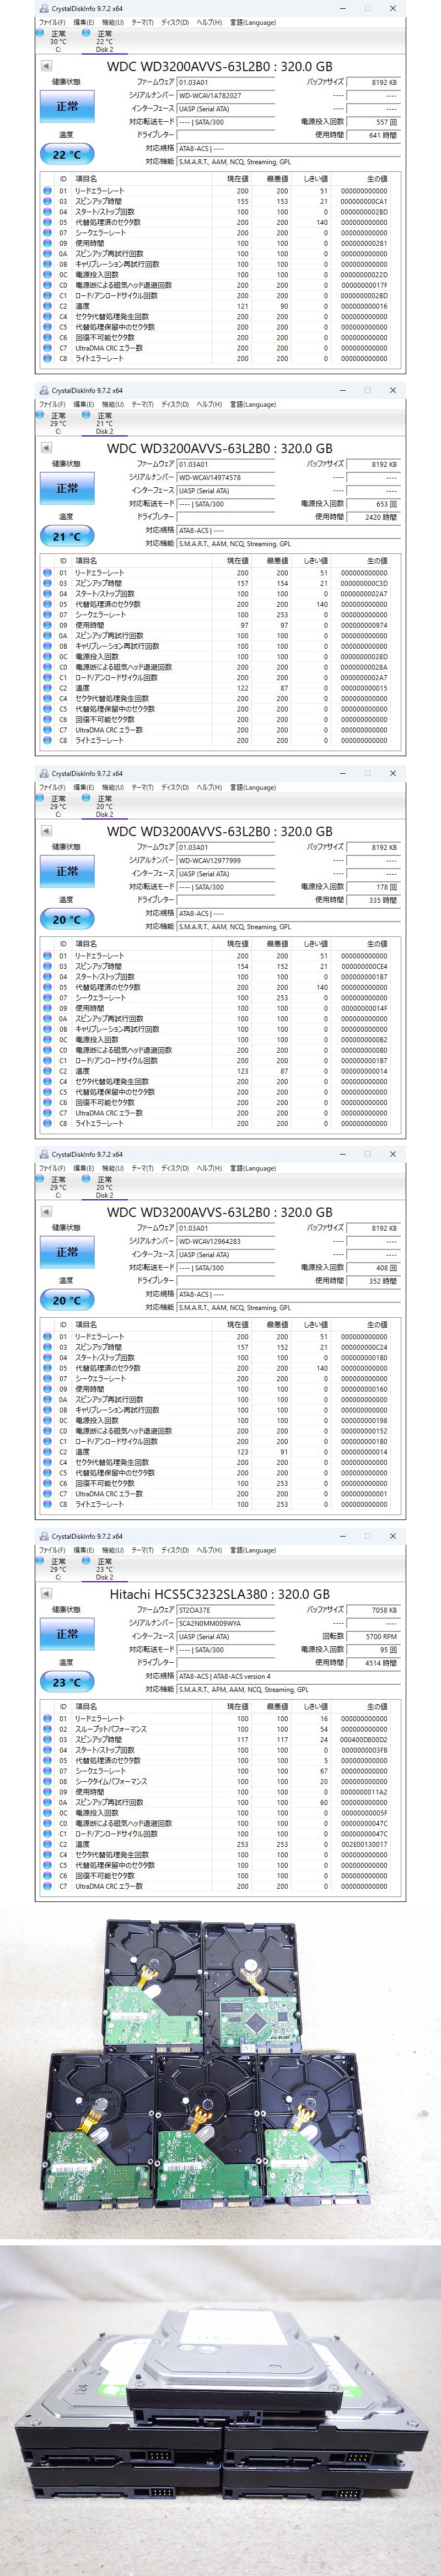The image size is (441, 2576).
Task: Select the Disk 2 tab showing 22 °C
Action: [104, 41]
